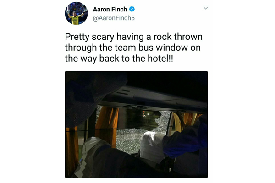Open the attached bus interior photo
The height and width of the screenshot is (183, 275).
pyautogui.click(x=136, y=124)
